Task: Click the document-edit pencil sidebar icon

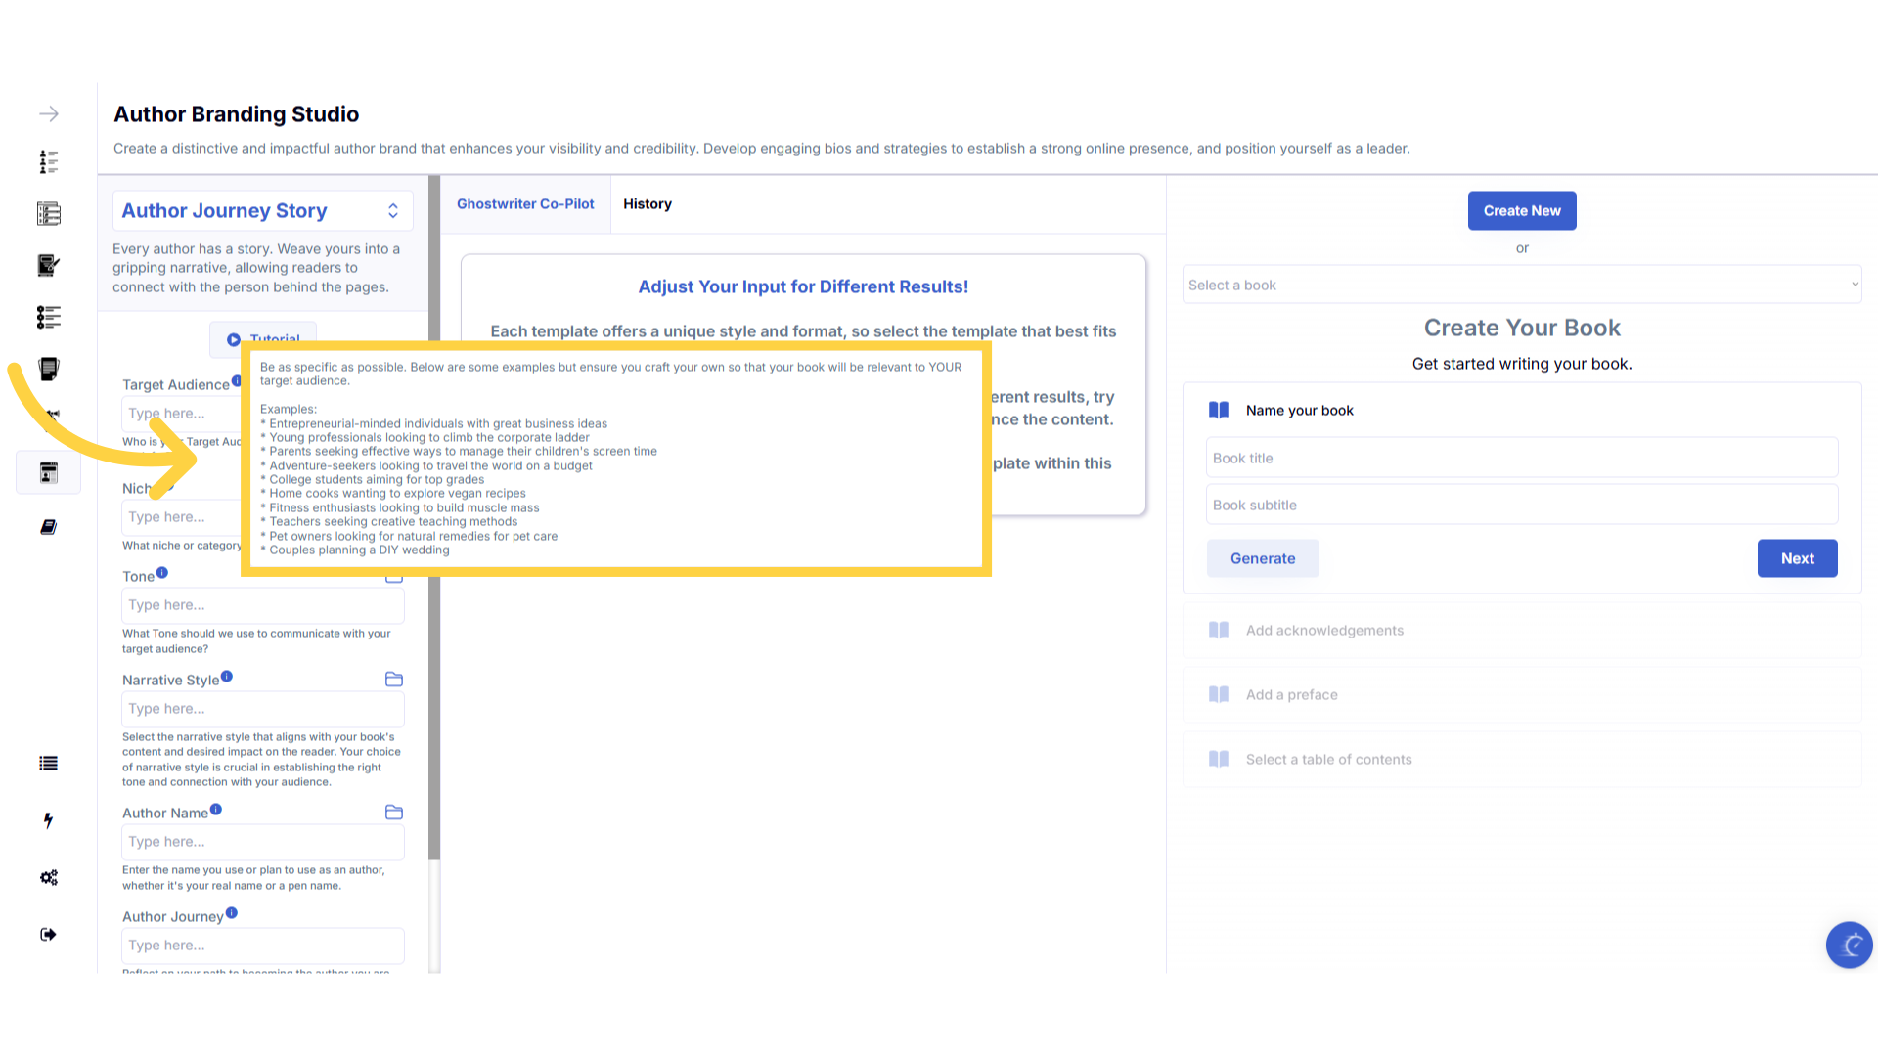Action: (x=48, y=265)
